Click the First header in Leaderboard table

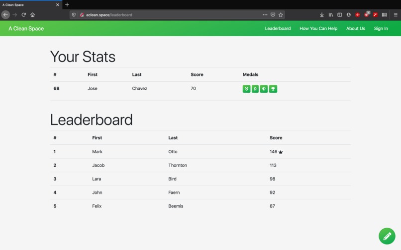tap(97, 138)
